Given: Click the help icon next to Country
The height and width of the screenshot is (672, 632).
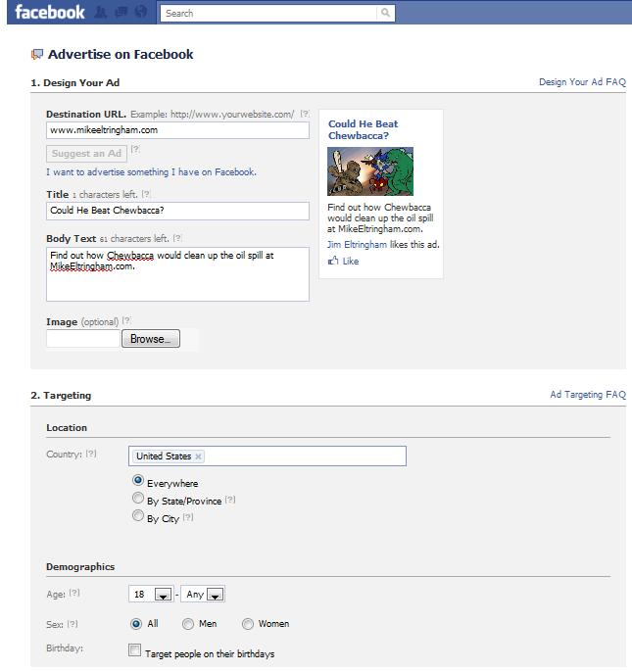Looking at the screenshot, I should click(x=91, y=455).
